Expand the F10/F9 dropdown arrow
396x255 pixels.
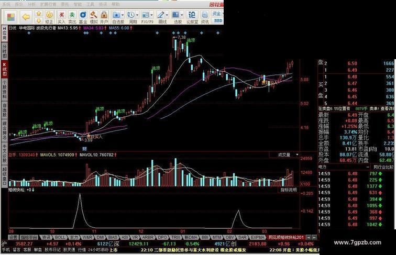click(x=152, y=15)
